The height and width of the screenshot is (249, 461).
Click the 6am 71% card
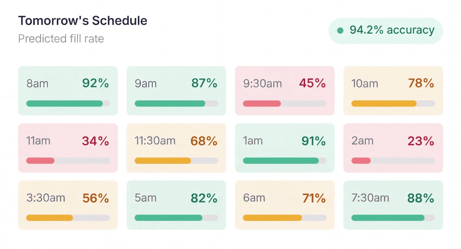pyautogui.click(x=284, y=205)
